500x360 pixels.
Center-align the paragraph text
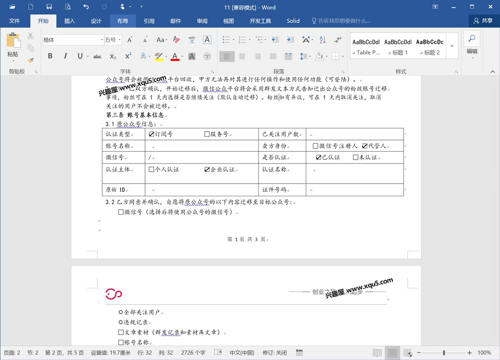coord(242,56)
